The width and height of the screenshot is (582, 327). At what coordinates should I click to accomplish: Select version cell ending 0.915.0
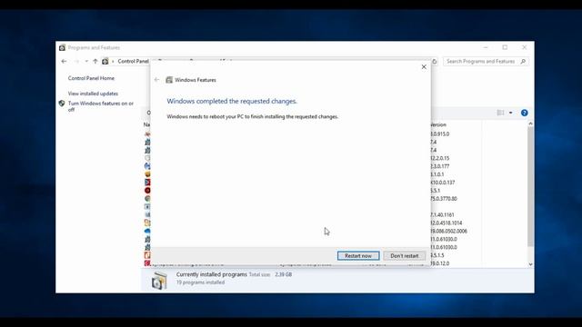click(440, 134)
